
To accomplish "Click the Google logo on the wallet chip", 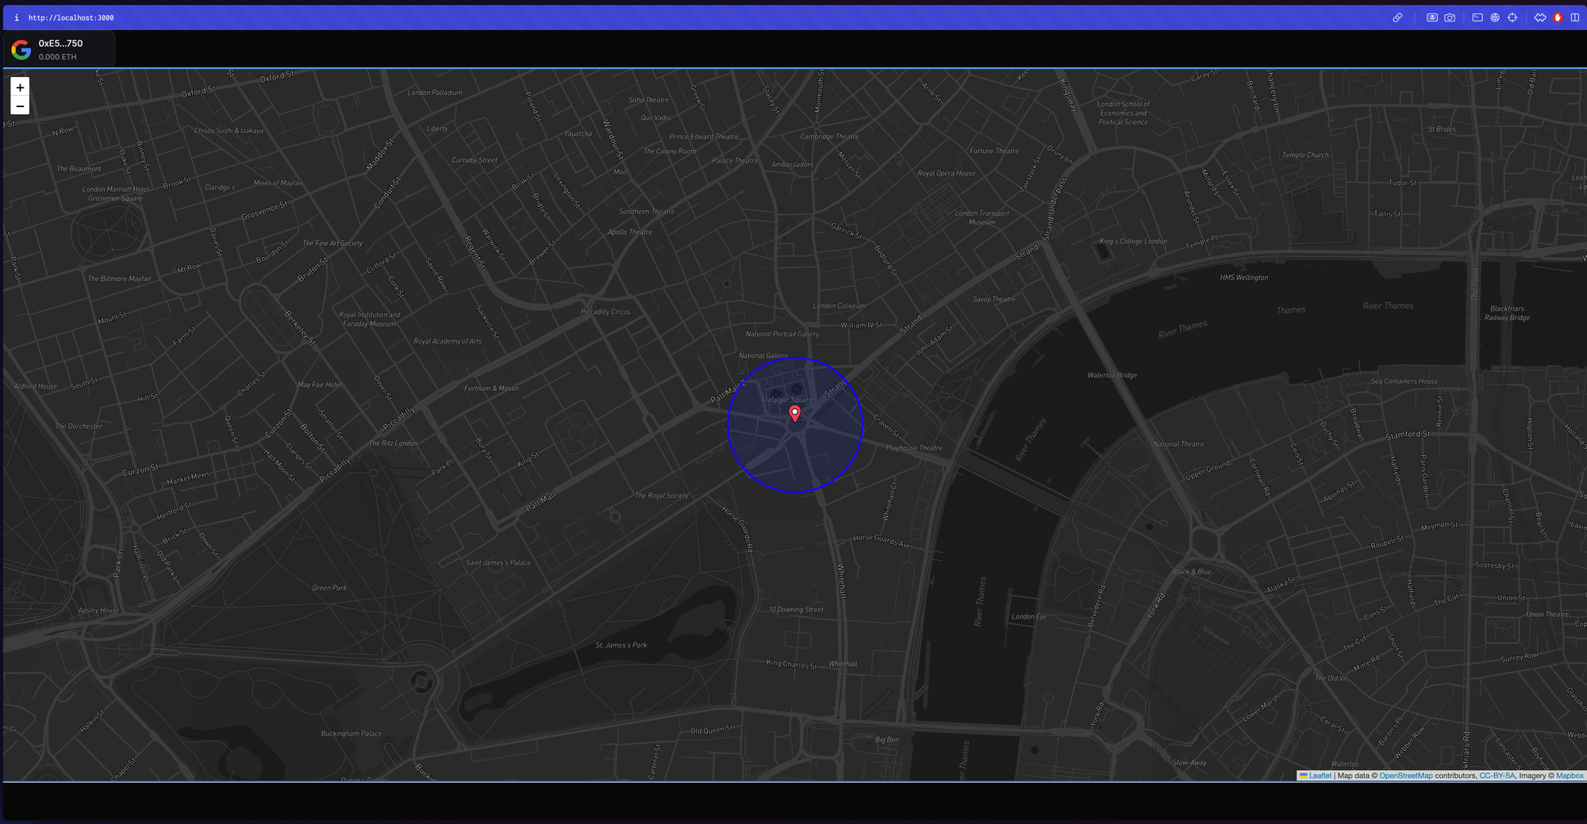I will 21,48.
